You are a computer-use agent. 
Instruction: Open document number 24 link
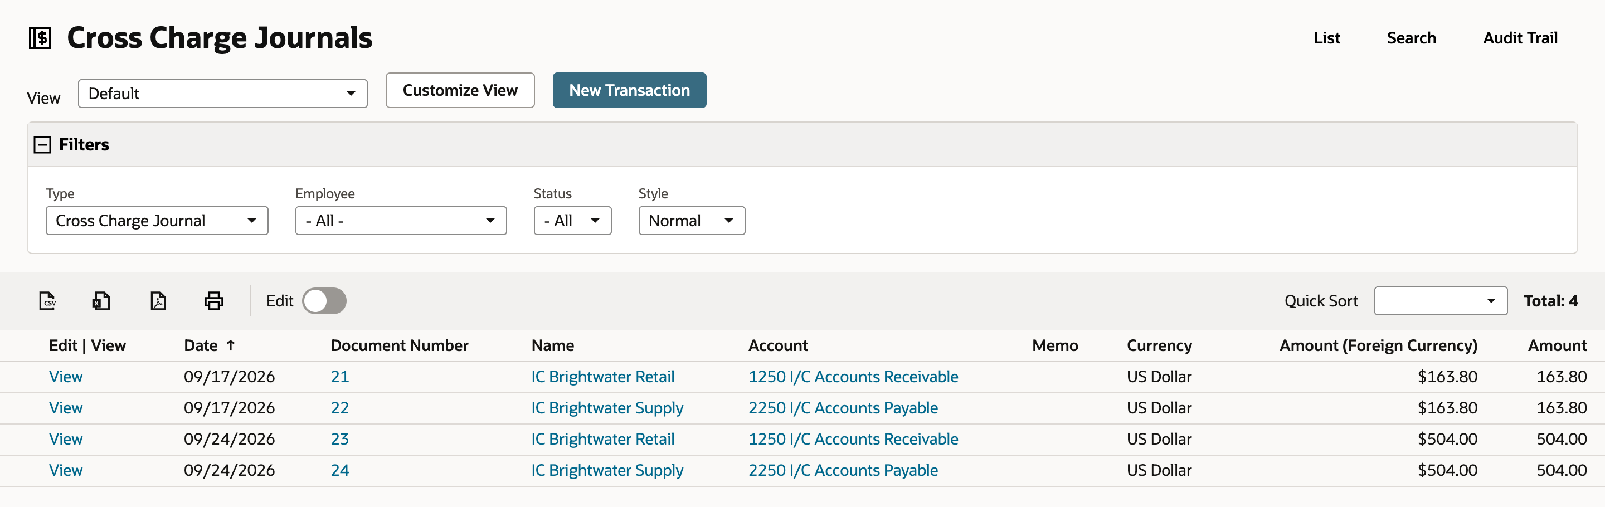339,470
